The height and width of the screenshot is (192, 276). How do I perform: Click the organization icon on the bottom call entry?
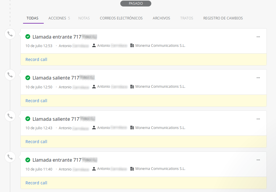pos(132,168)
